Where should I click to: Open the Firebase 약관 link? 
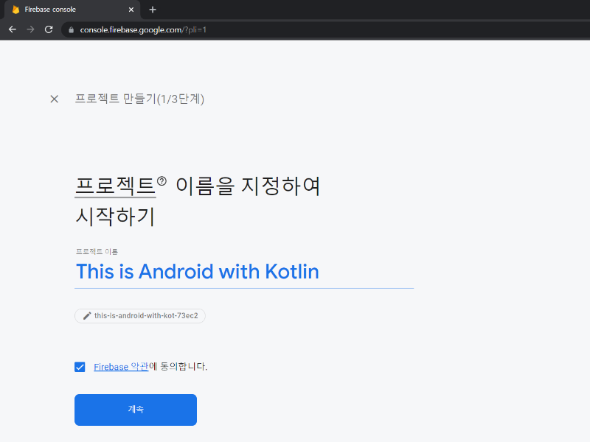click(x=121, y=367)
